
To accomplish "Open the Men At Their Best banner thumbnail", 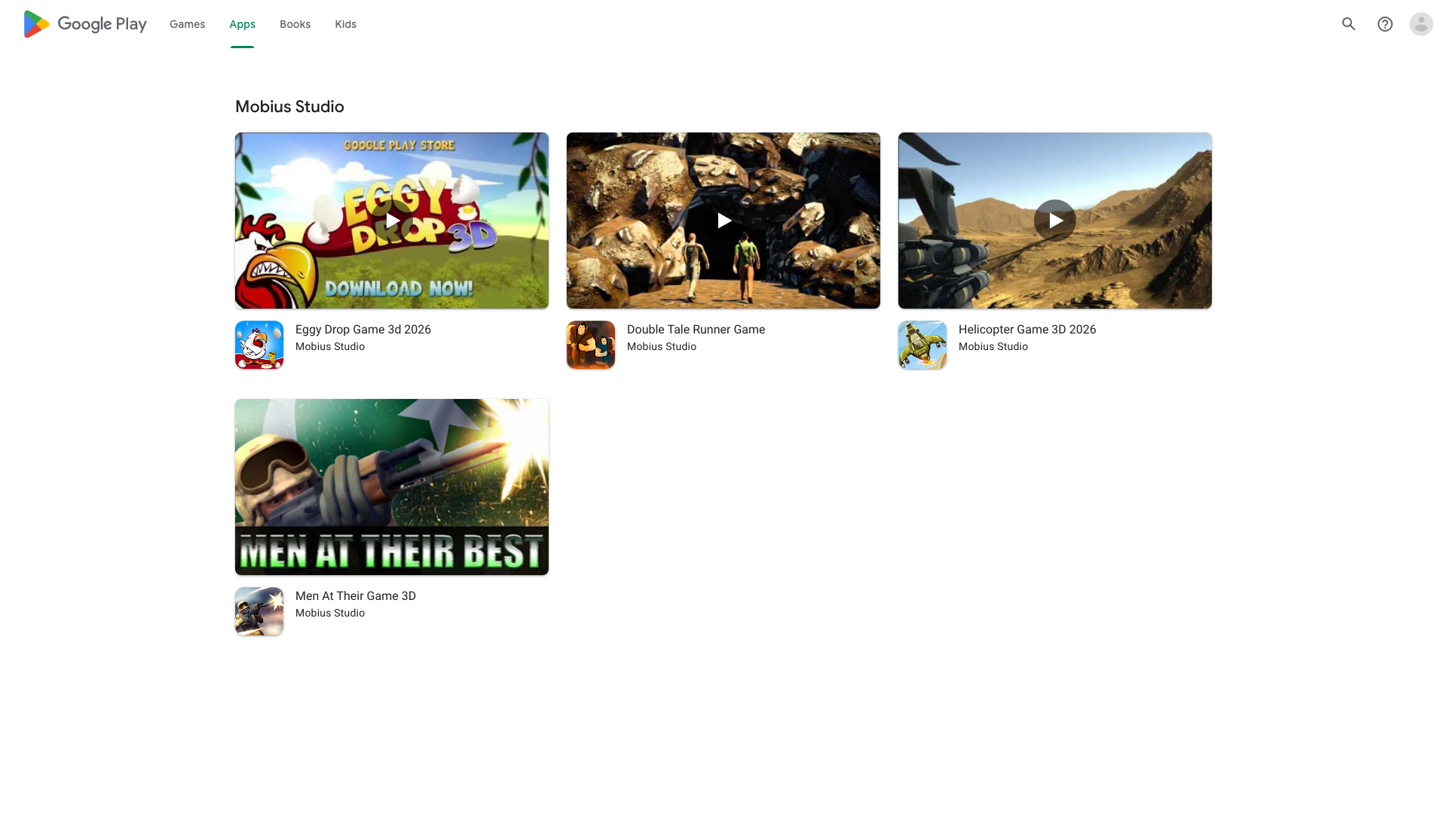I will click(392, 487).
